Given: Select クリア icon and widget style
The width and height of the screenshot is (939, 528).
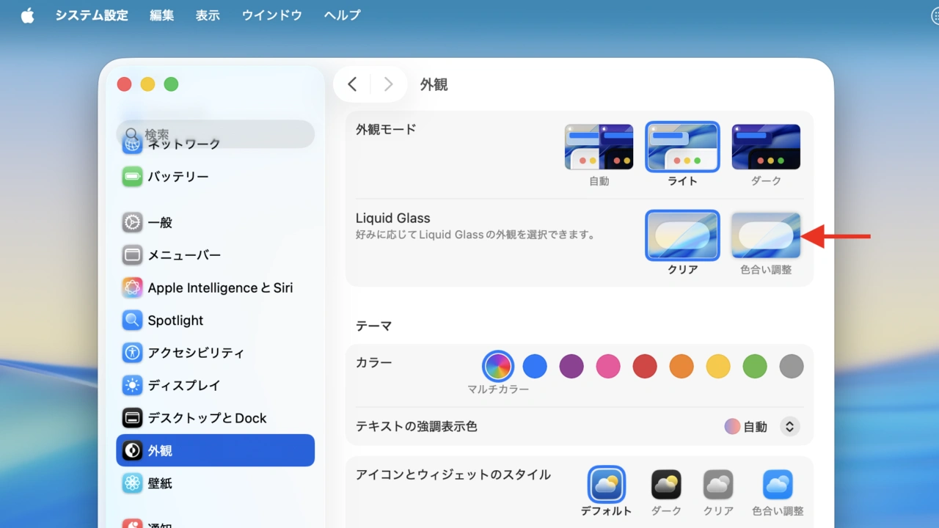Looking at the screenshot, I should click(718, 485).
